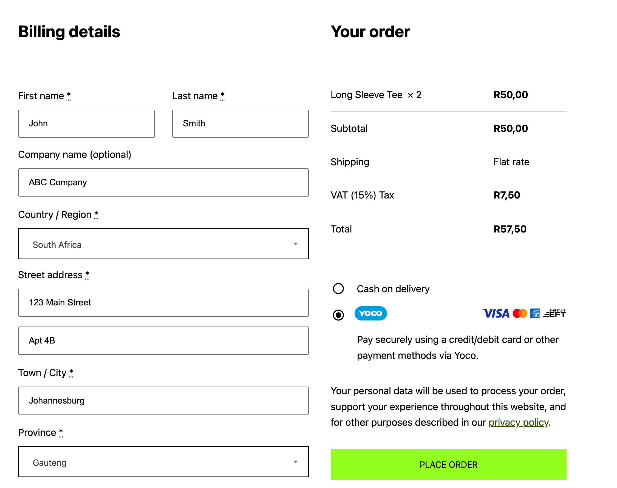Click the Instant EFT icon
The width and height of the screenshot is (617, 488).
click(554, 313)
